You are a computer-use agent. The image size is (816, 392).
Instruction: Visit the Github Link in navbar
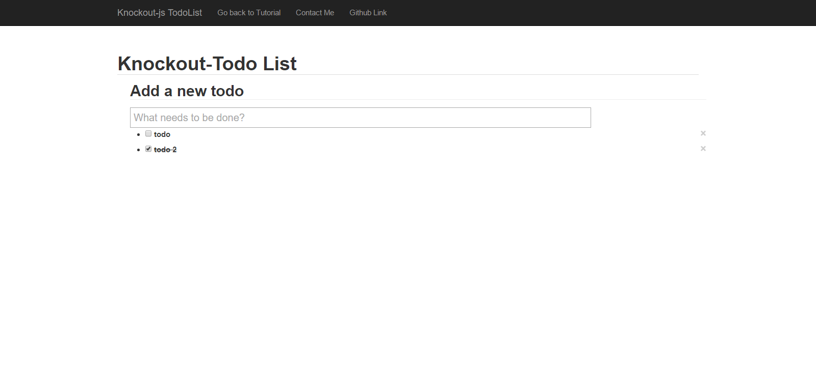(368, 13)
